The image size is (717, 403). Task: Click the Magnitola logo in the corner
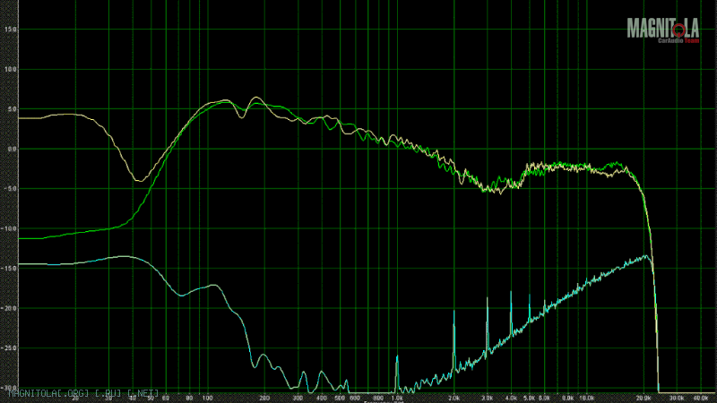pos(662,30)
